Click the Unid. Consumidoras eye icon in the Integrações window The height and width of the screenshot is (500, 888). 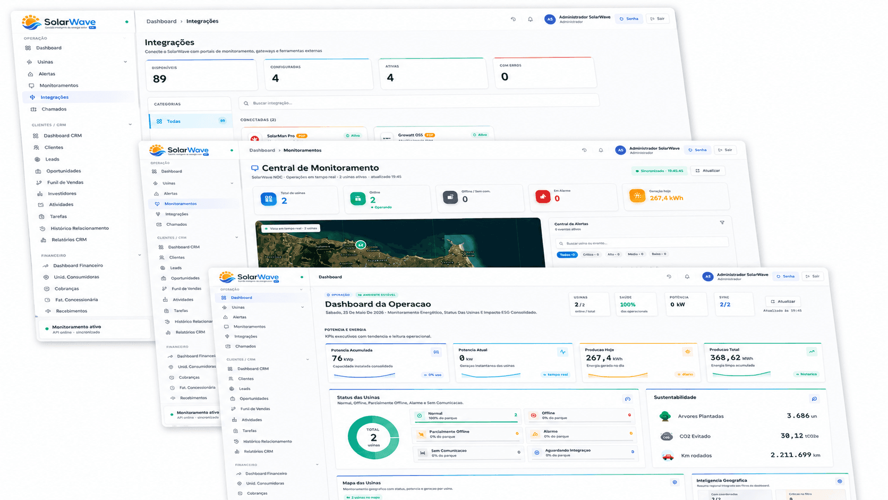click(46, 277)
